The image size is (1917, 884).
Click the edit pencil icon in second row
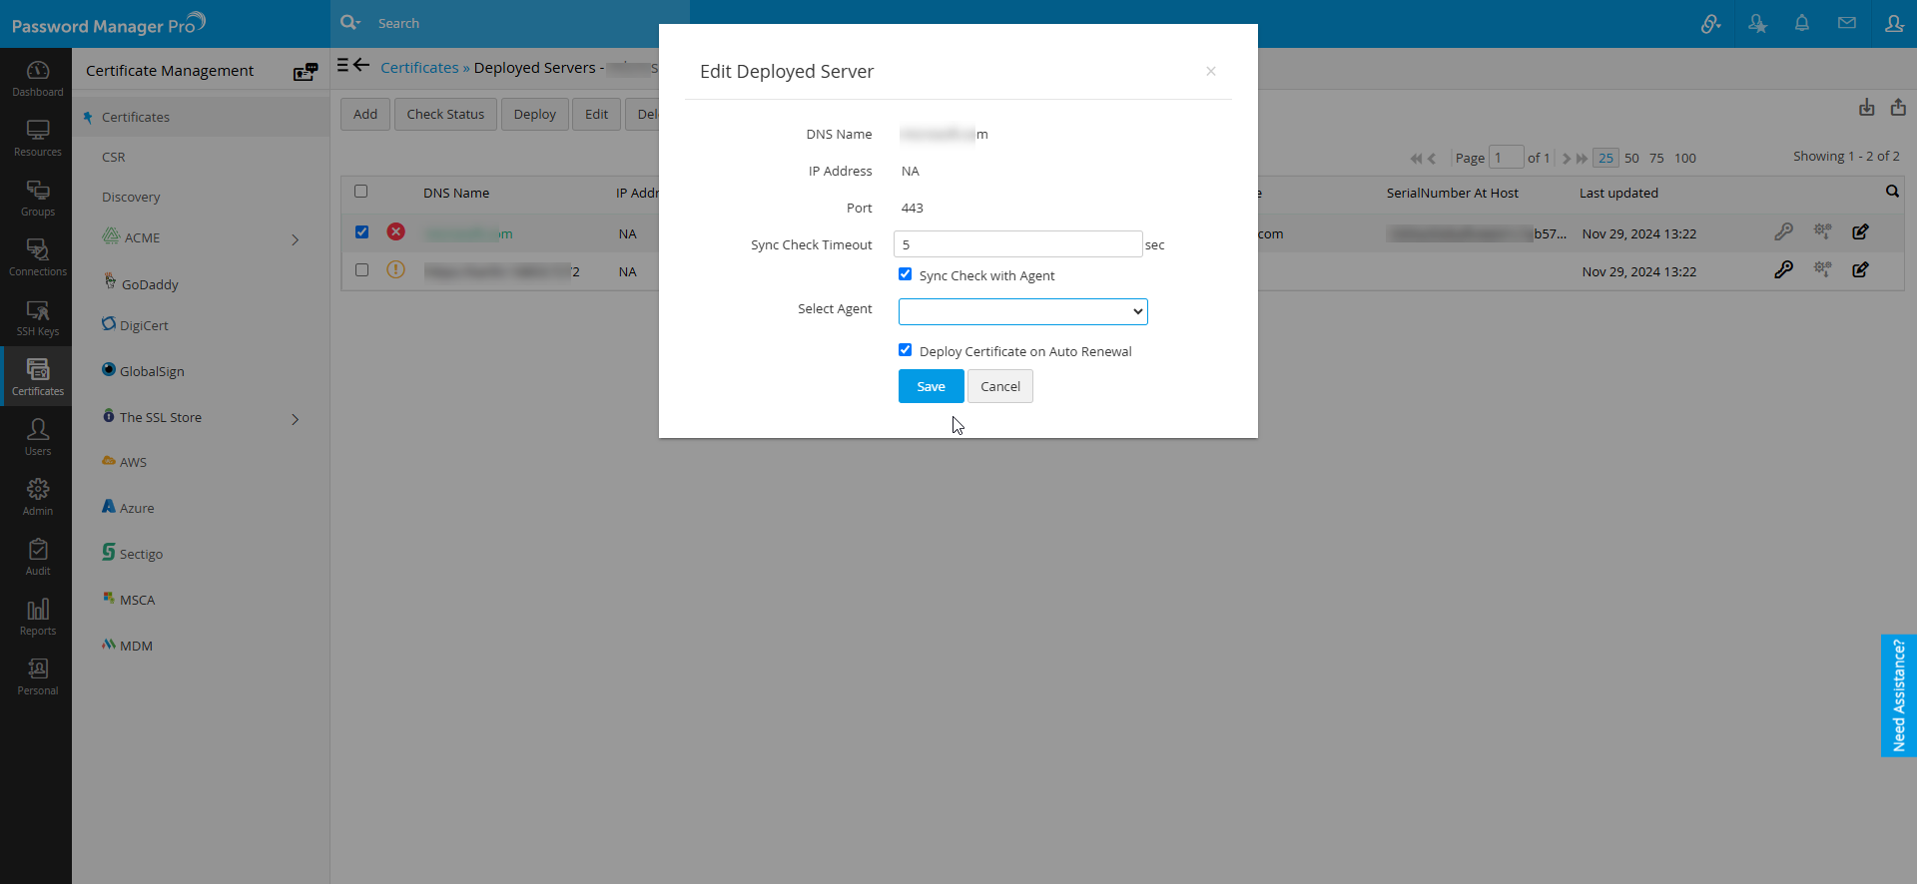click(x=1860, y=269)
